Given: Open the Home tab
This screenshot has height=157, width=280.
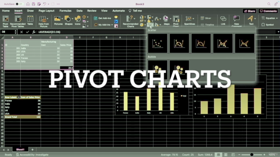Looking at the screenshot, I should coord(6,10).
